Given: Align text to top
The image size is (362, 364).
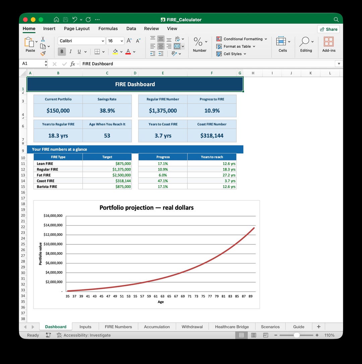Looking at the screenshot, I should (153, 39).
